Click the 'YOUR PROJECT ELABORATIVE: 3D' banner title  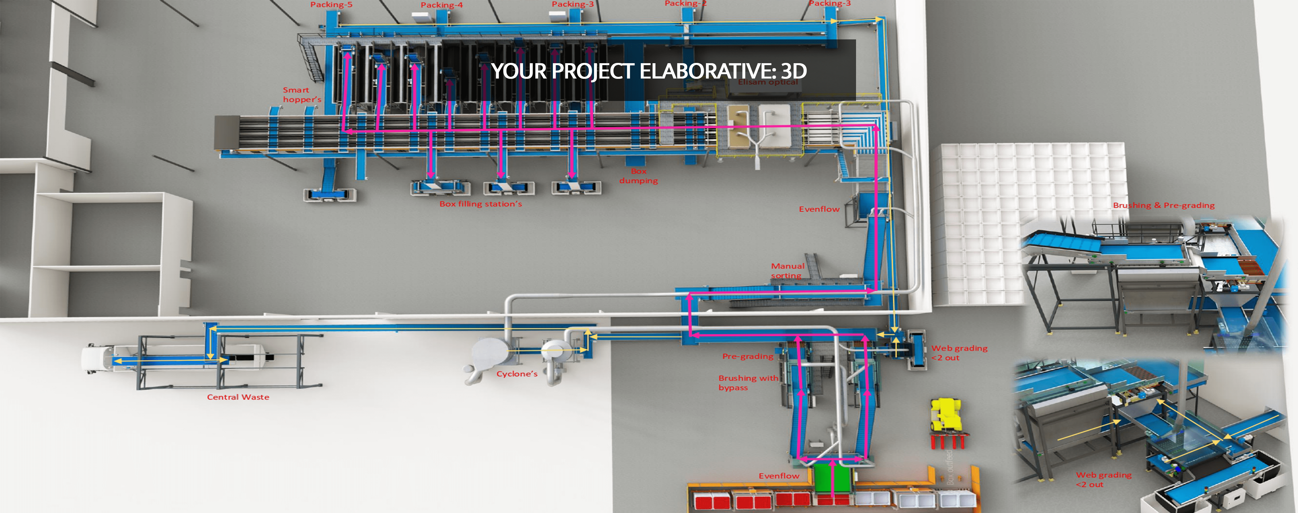click(648, 71)
